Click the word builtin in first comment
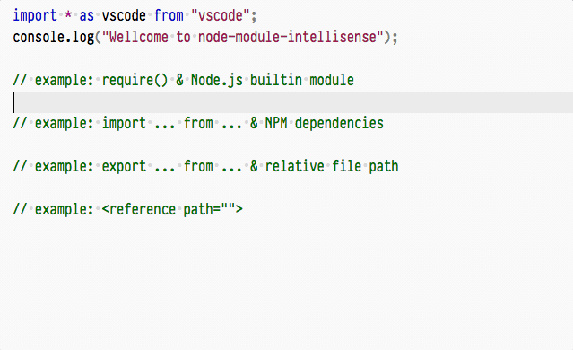Viewport: 573px width, 350px height. click(276, 80)
